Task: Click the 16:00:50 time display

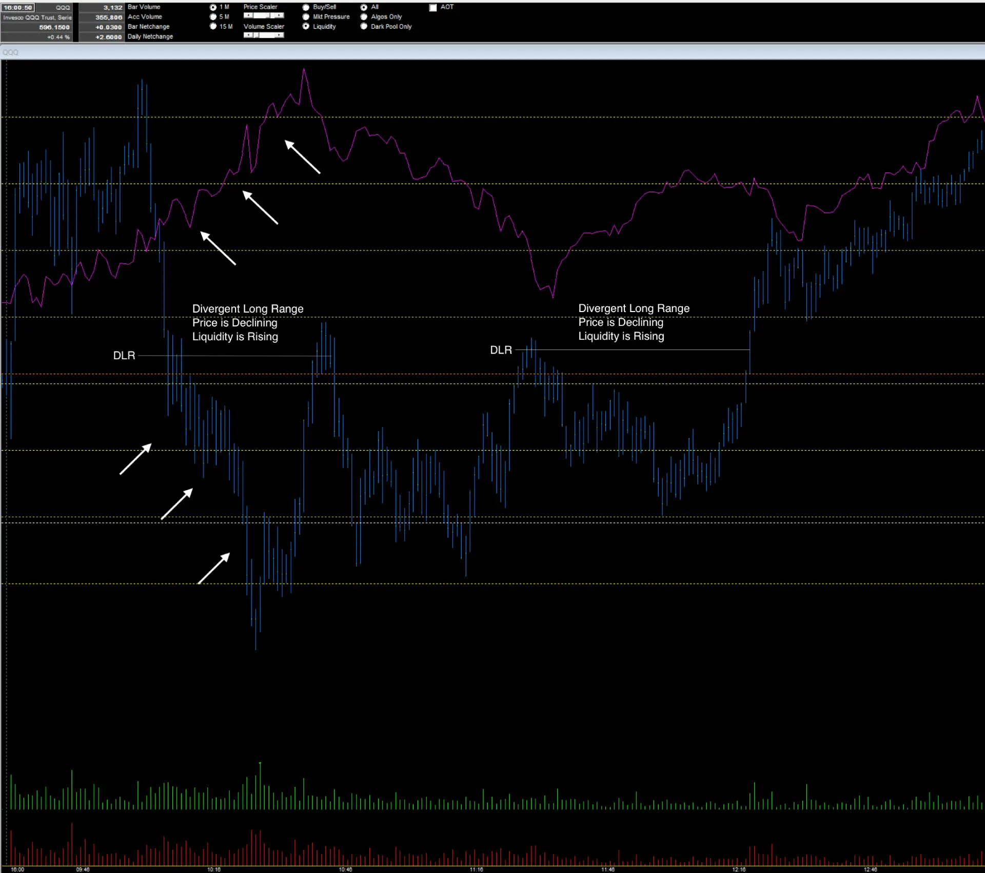Action: pyautogui.click(x=18, y=8)
